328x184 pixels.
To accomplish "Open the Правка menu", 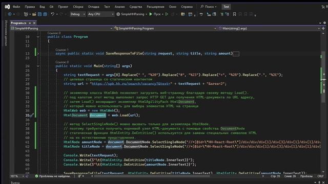I will point(30,7).
